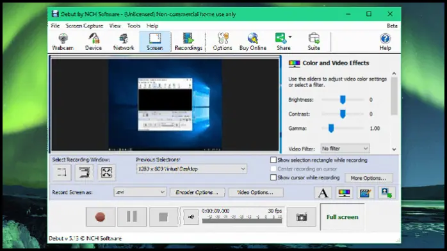The image size is (447, 251).
Task: Open the watermark clapperboard icon
Action: point(365,193)
